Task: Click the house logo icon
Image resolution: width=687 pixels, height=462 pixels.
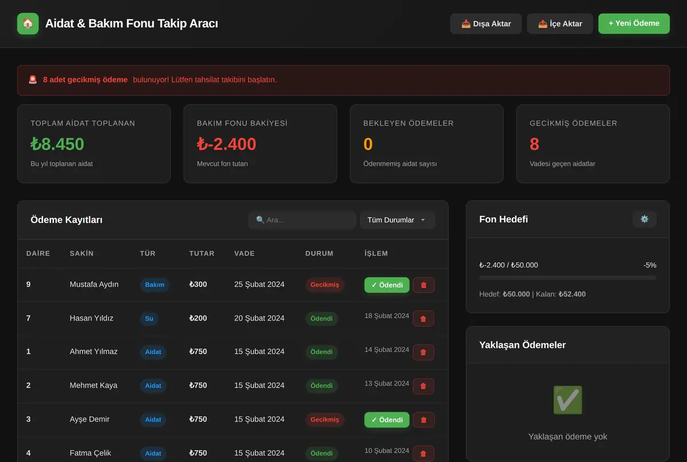Action: 28,24
